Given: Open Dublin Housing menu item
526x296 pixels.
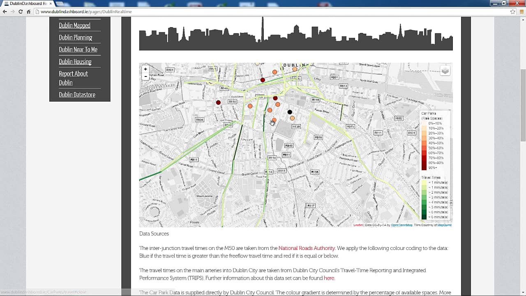Looking at the screenshot, I should coord(75,62).
